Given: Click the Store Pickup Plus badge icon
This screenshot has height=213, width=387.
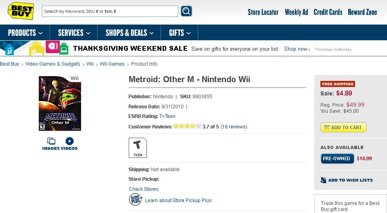Looking at the screenshot, I should [135, 200].
